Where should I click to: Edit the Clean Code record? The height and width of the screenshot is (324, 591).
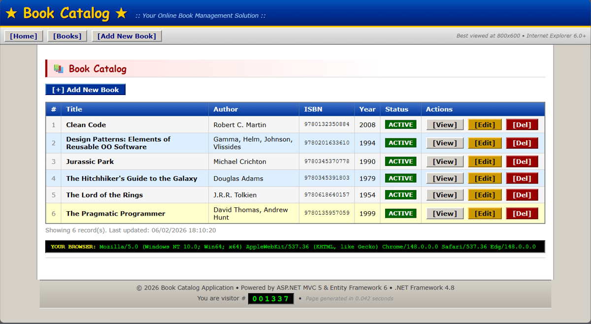485,125
